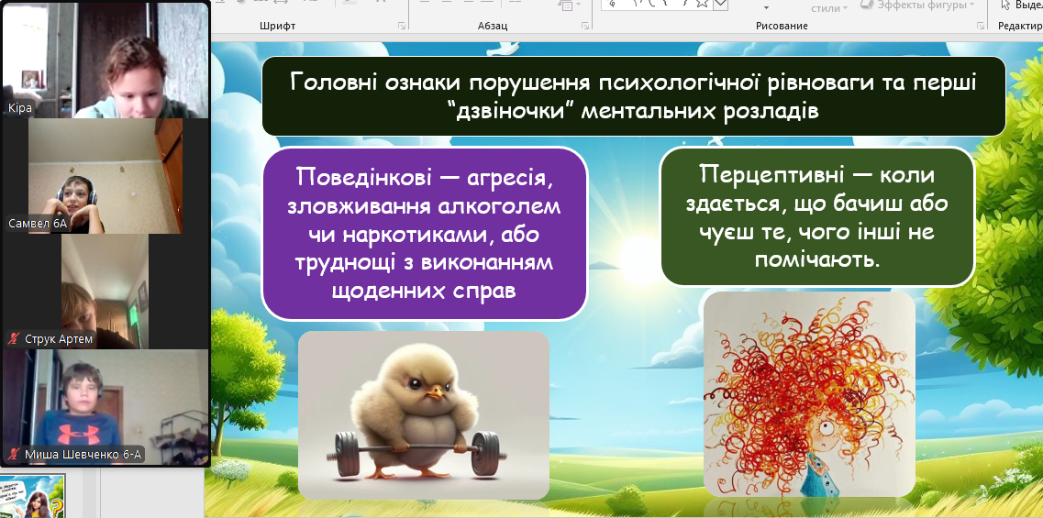Image resolution: width=1043 pixels, height=518 pixels.
Task: Open the Абзац group dialog launcher
Action: pyautogui.click(x=584, y=26)
